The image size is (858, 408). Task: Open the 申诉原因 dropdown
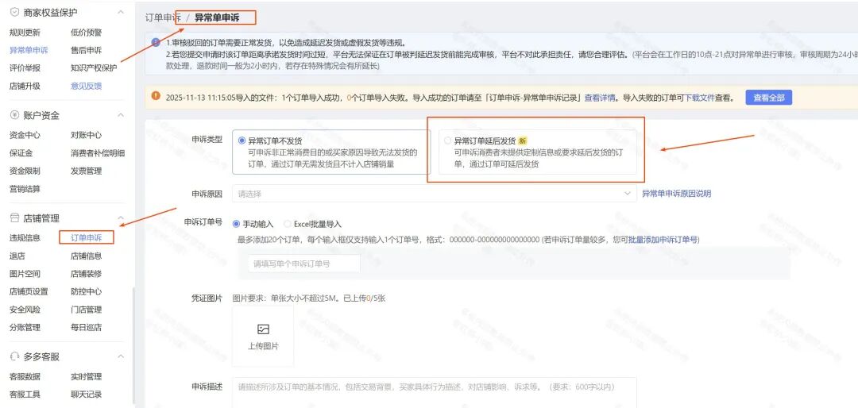pos(434,193)
